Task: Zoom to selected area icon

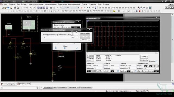Action: (144, 8)
